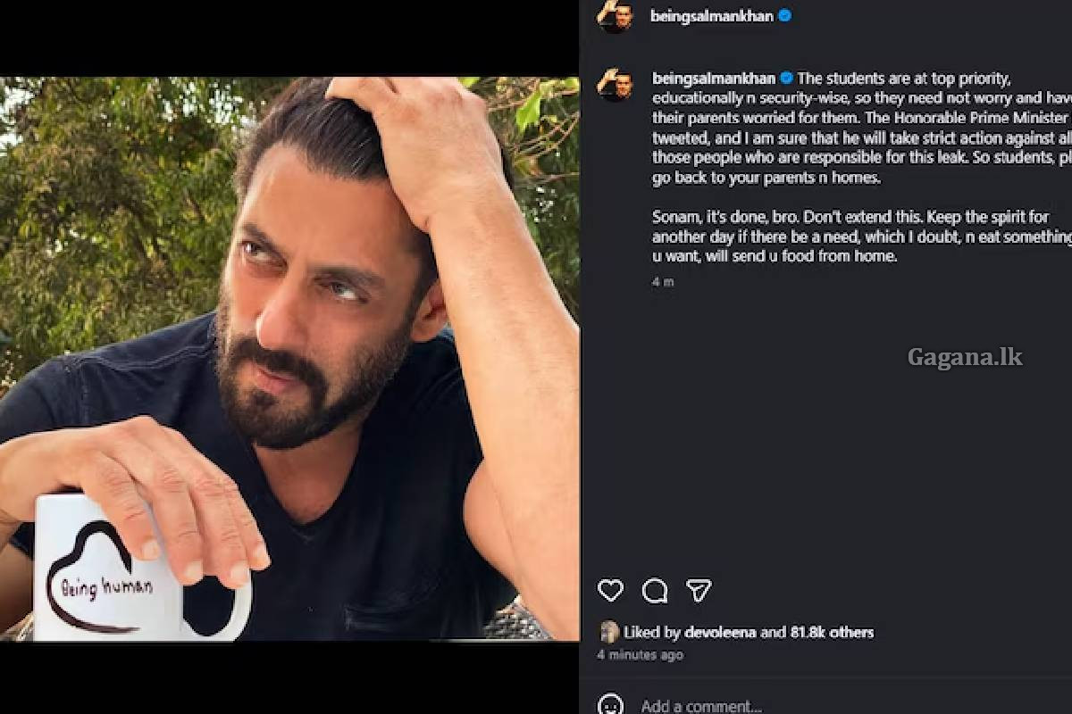1072x714 pixels.
Task: Click the profile avatar in the post header
Action: (x=616, y=16)
